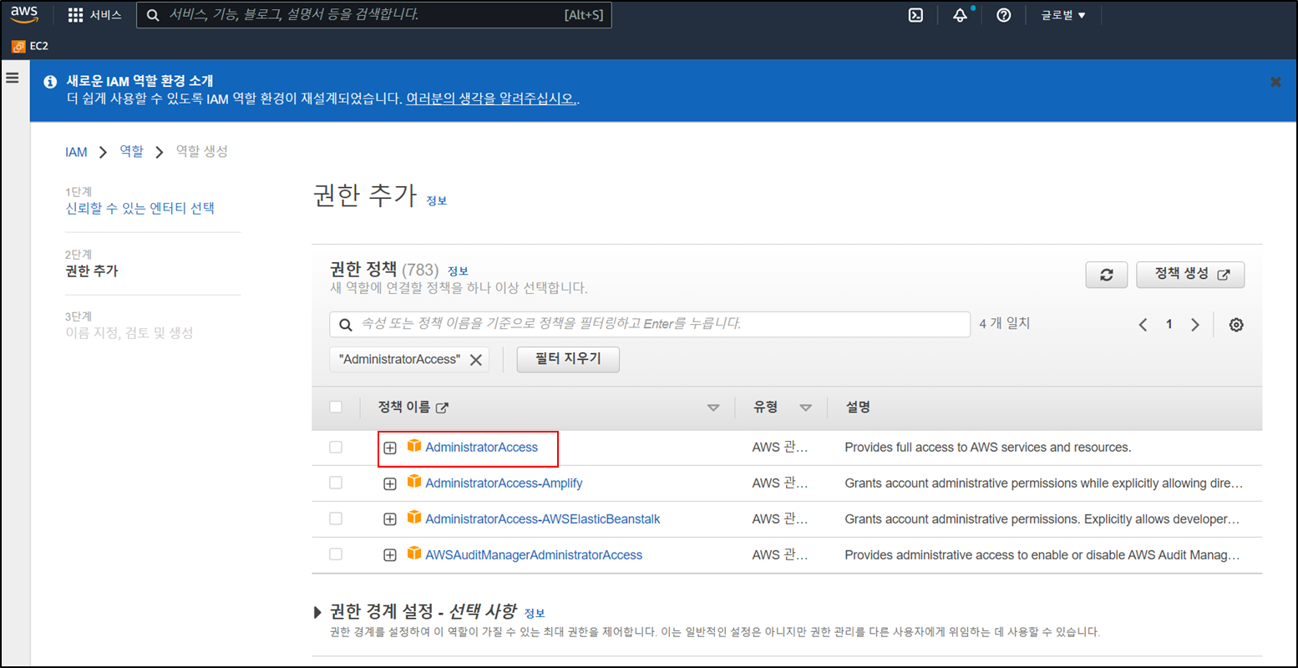Click the AWS logo
Viewport: 1298px width, 668px height.
[x=24, y=15]
